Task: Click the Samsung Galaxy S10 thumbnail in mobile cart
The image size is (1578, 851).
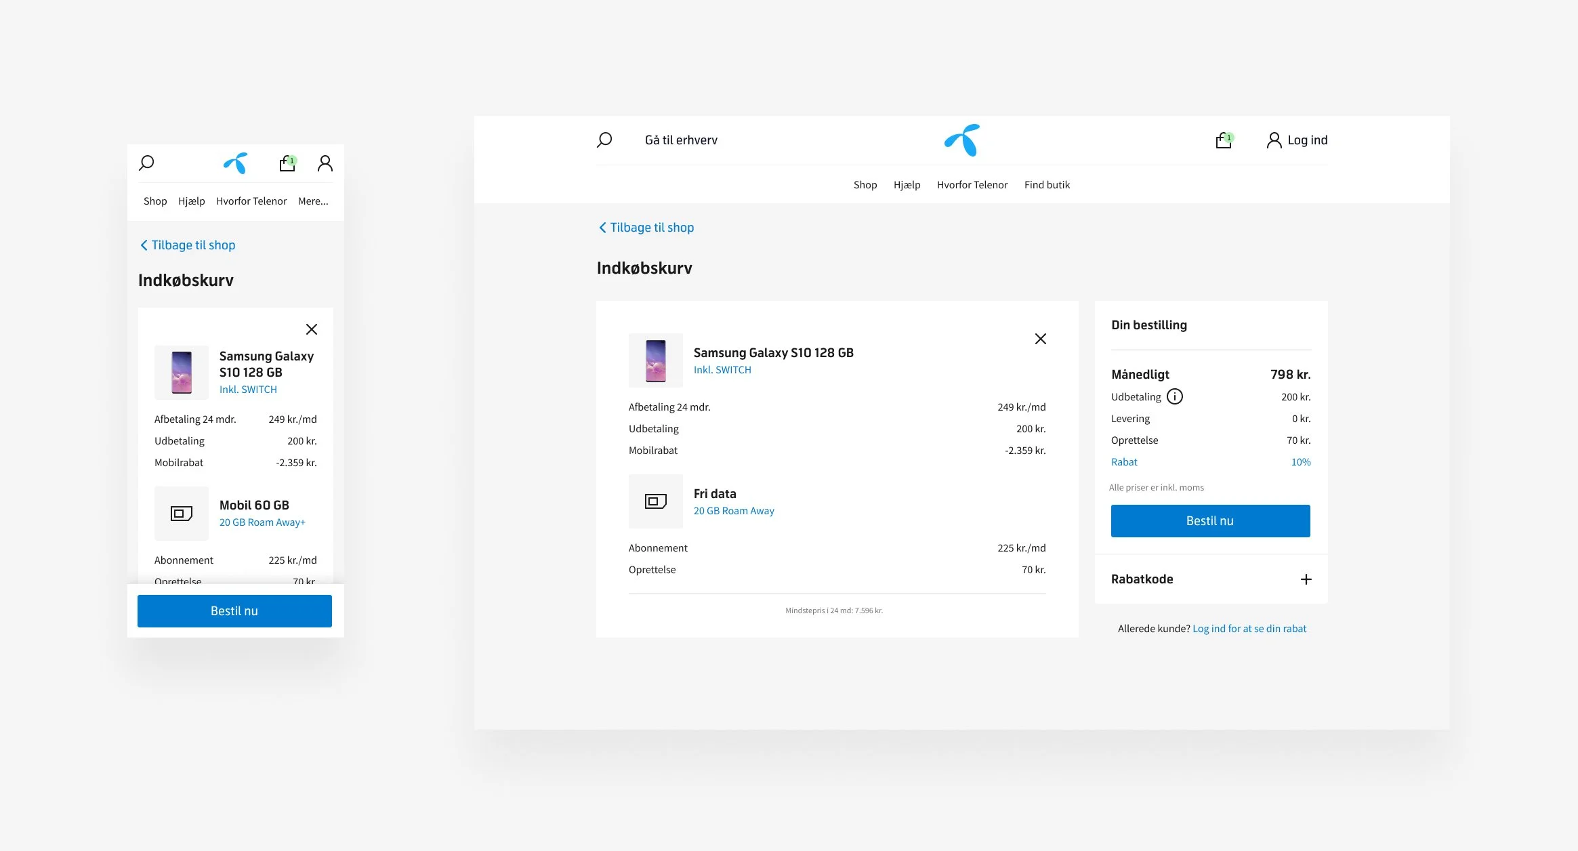Action: [182, 373]
